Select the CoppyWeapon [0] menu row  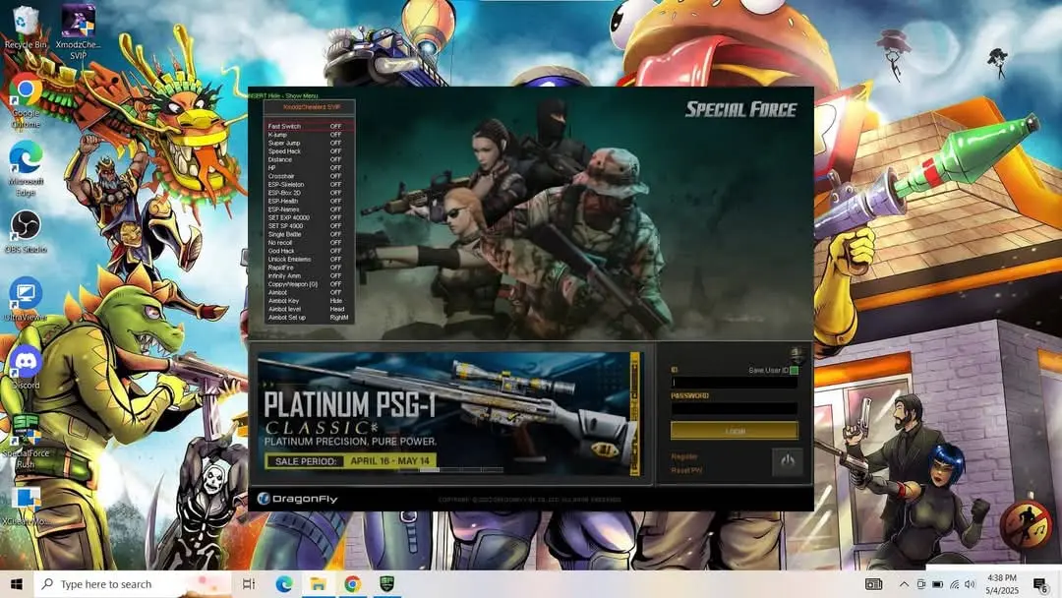309,284
